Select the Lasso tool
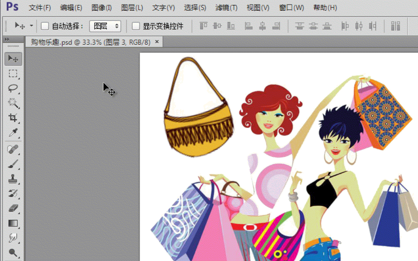Image resolution: width=418 pixels, height=261 pixels. point(13,88)
